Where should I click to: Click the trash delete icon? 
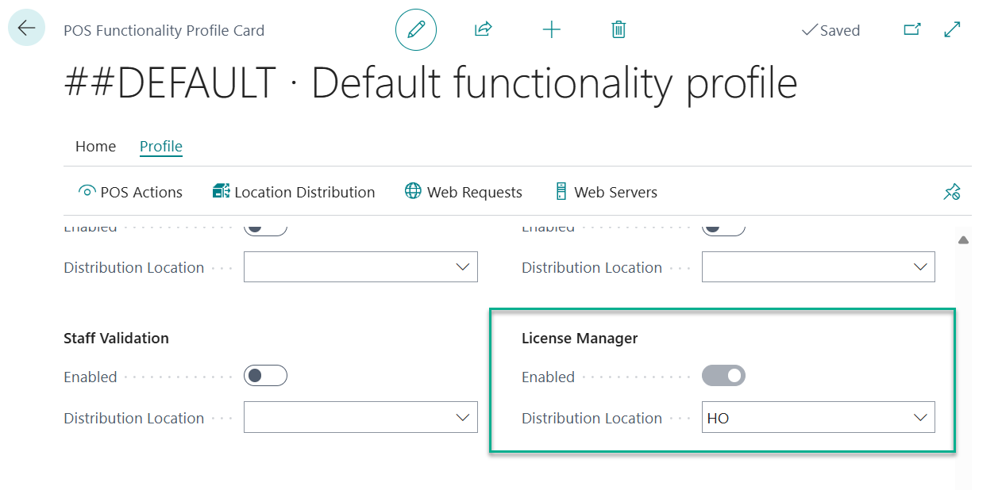point(619,30)
